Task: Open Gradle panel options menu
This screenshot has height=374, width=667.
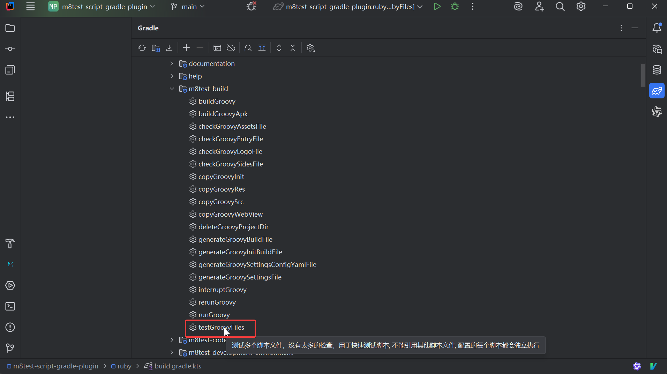Action: pyautogui.click(x=621, y=28)
